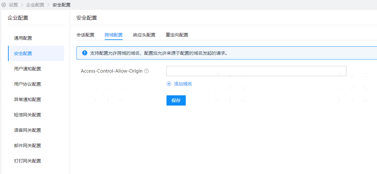Open 设置 in the breadcrumb

(13, 5)
